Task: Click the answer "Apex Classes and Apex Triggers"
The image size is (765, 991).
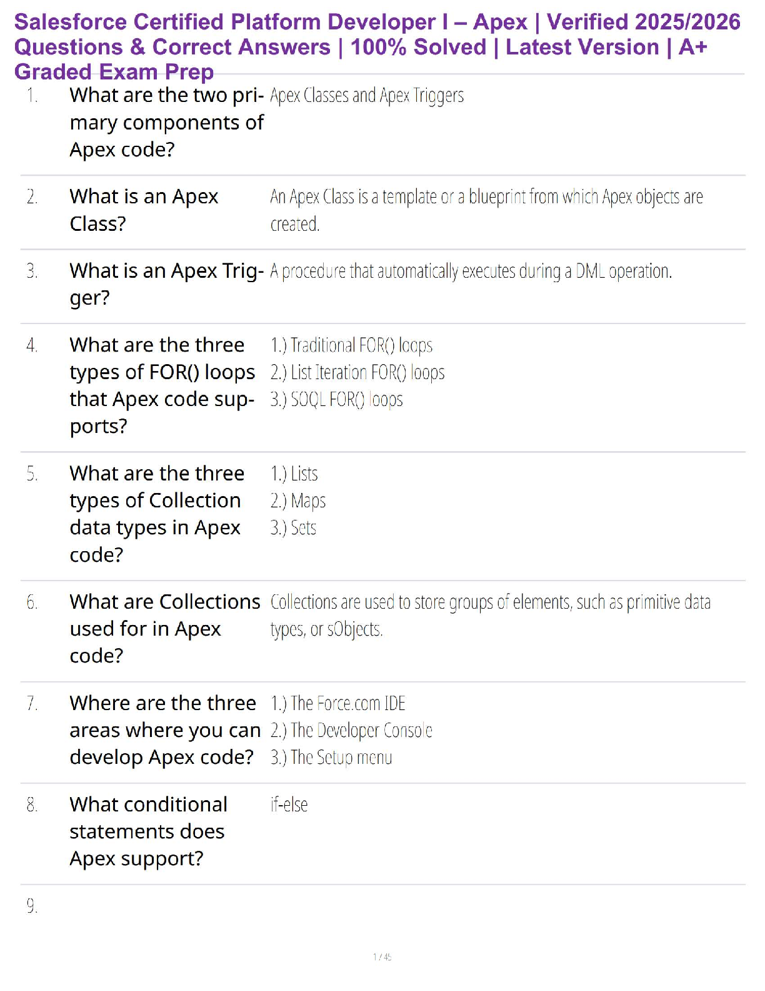Action: (x=367, y=96)
